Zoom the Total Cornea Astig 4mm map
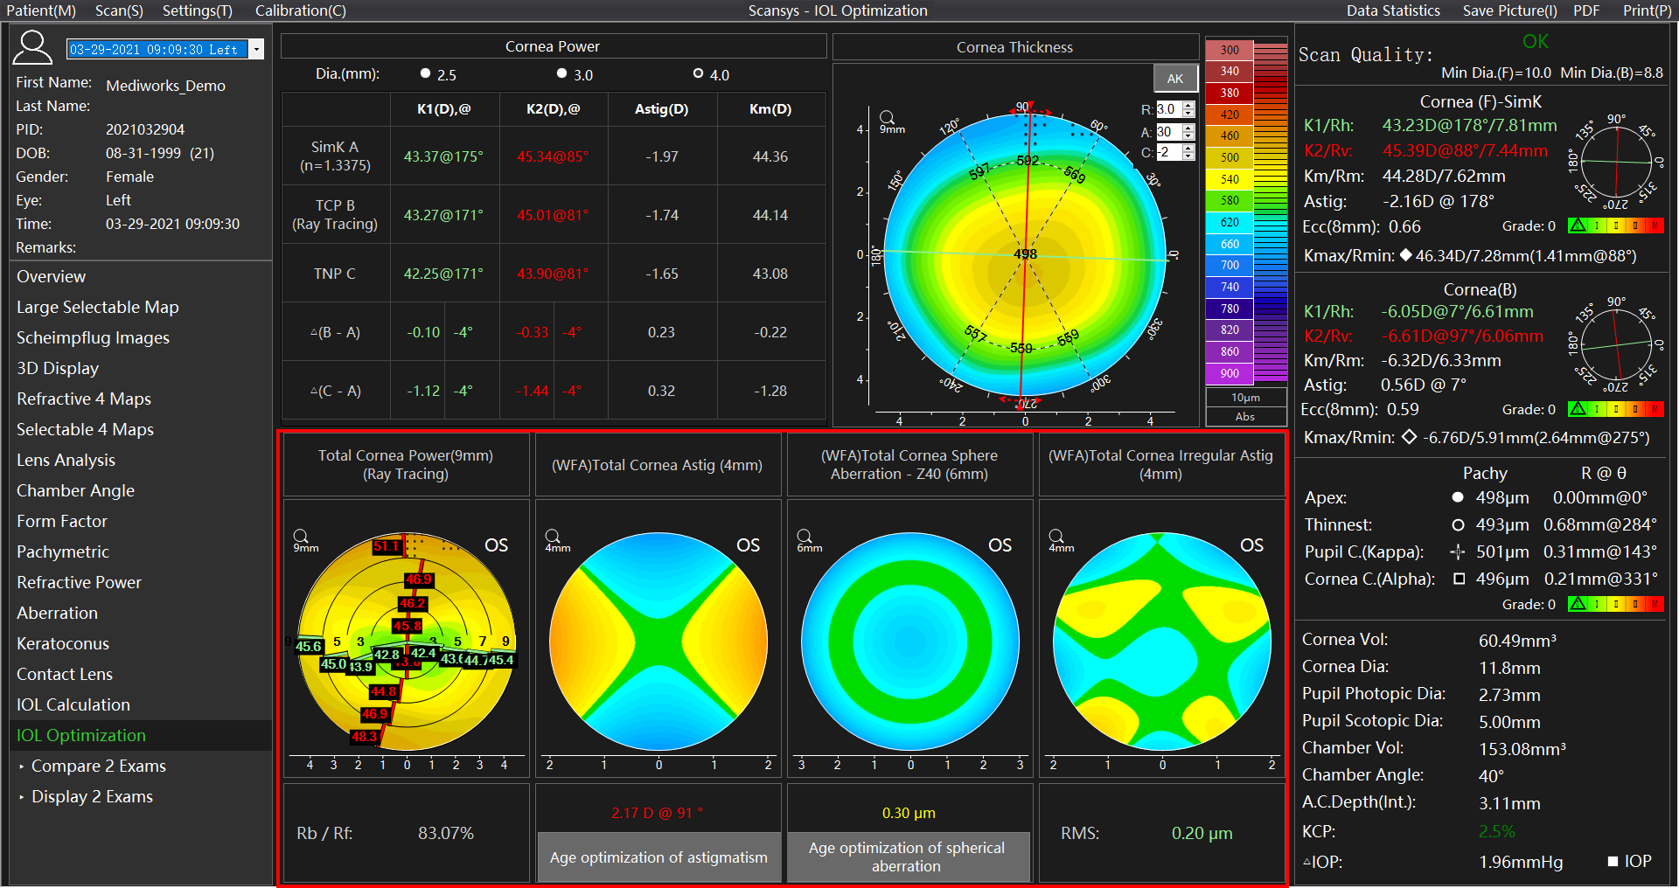This screenshot has height=888, width=1679. click(552, 536)
